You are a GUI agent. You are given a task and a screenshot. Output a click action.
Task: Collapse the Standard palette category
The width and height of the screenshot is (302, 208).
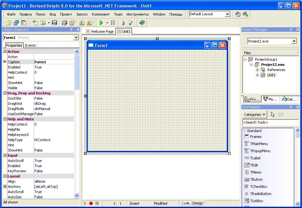pos(244,130)
